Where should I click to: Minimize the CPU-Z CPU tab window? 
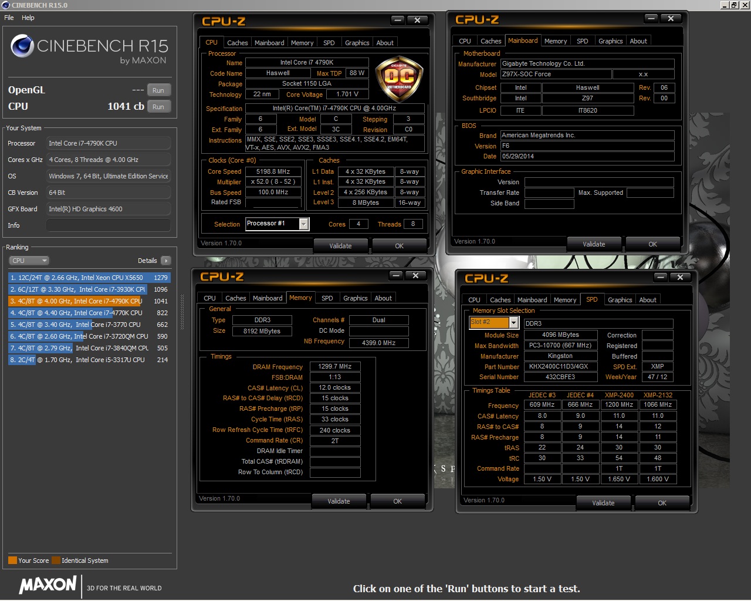pos(397,20)
